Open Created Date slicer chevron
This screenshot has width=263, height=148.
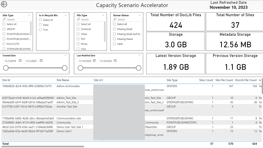pos(66,55)
